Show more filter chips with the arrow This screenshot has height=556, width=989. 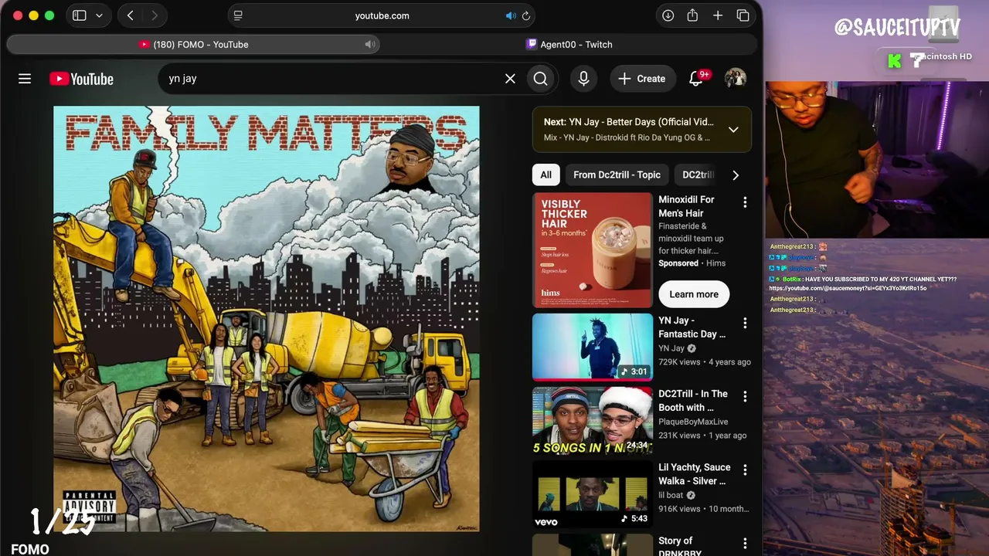736,175
